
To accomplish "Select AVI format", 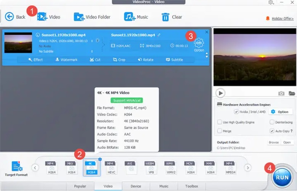I will pos(131,167).
